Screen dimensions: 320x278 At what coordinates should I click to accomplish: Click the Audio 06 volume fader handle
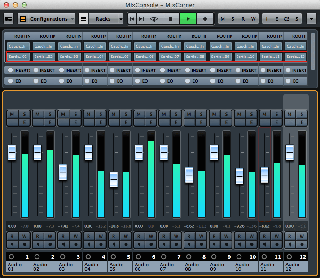tap(139, 152)
